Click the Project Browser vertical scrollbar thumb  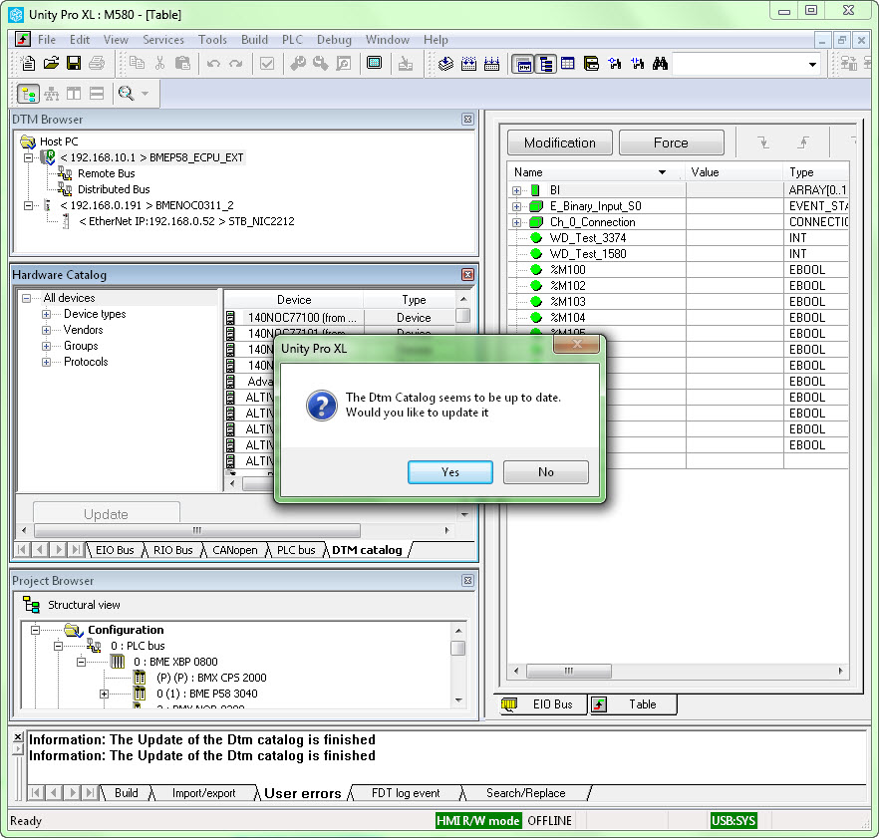(x=458, y=648)
